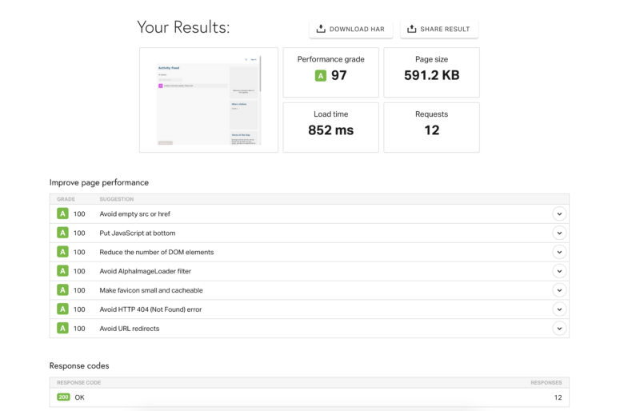Click the GRADE column header
Viewport: 640px width, 411px height.
click(x=66, y=199)
